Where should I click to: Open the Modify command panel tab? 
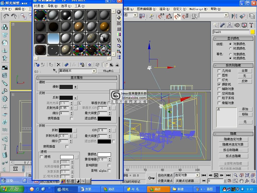coord(222,25)
